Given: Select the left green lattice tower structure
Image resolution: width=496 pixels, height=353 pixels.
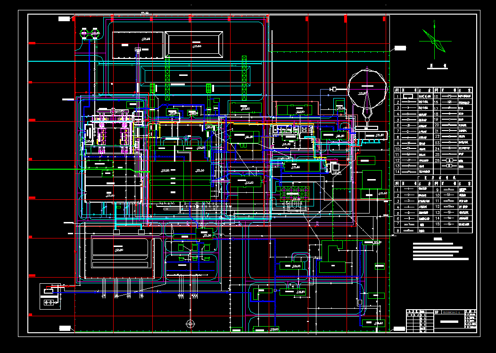Looking at the screenshot, I should (x=167, y=78).
